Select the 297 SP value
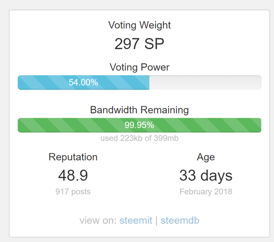274x242 pixels. 139,44
